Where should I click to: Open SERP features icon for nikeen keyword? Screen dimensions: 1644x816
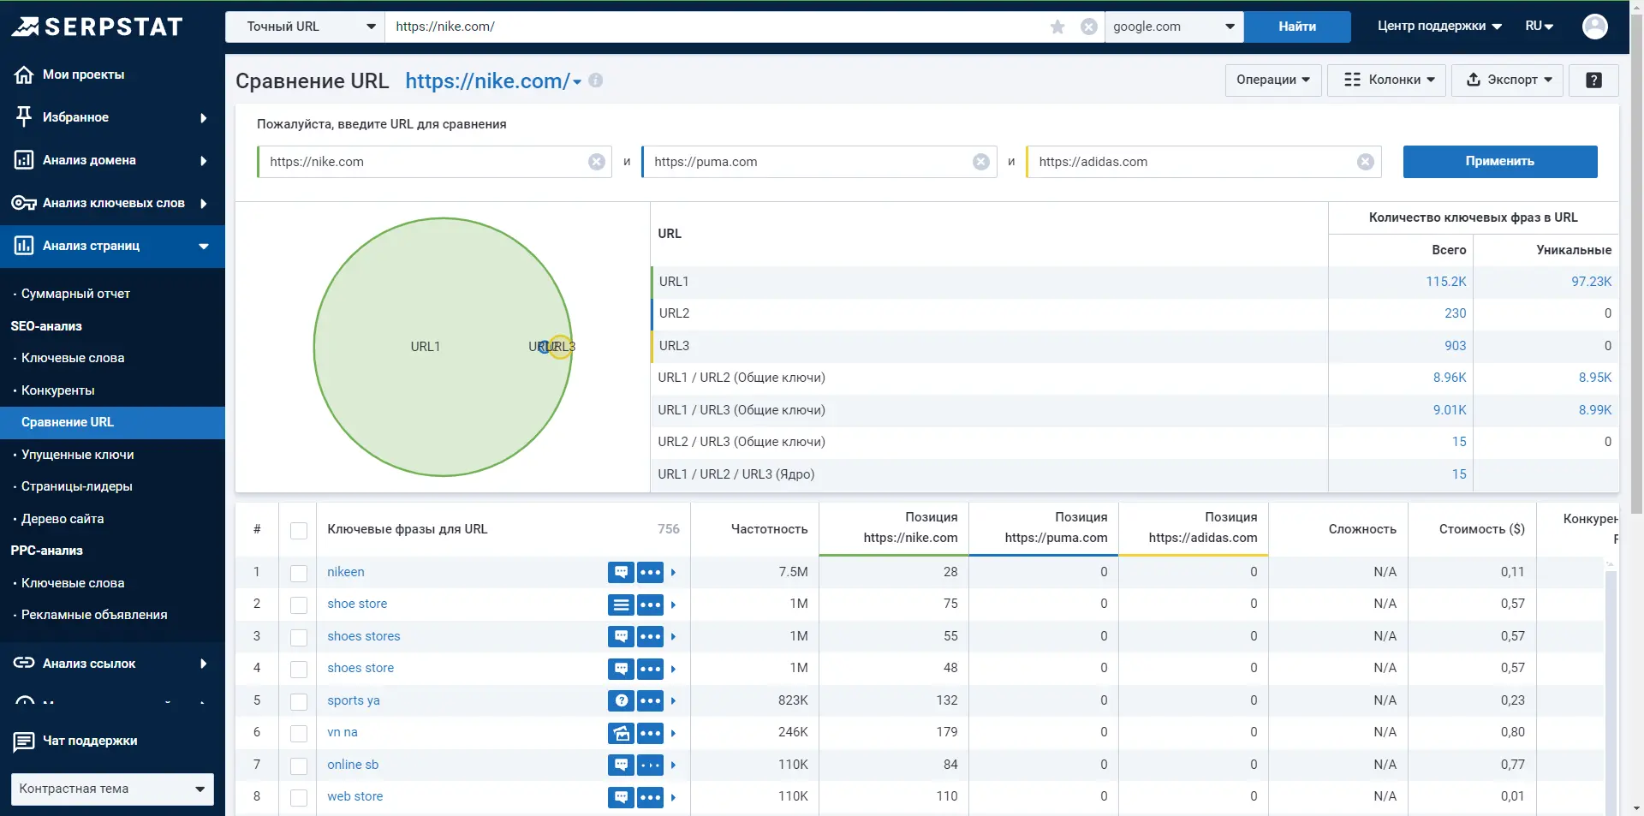click(x=621, y=572)
